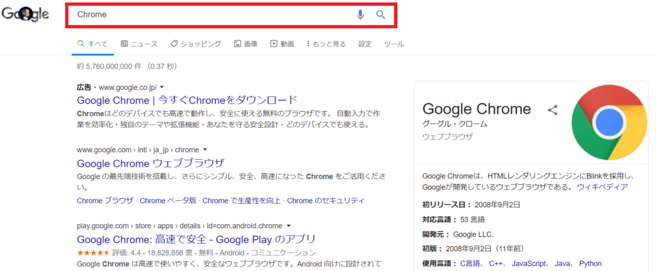Switch to the 動画 (Videos) tab

[282, 44]
